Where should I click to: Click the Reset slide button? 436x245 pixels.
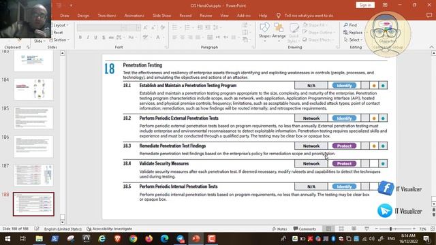57,33
